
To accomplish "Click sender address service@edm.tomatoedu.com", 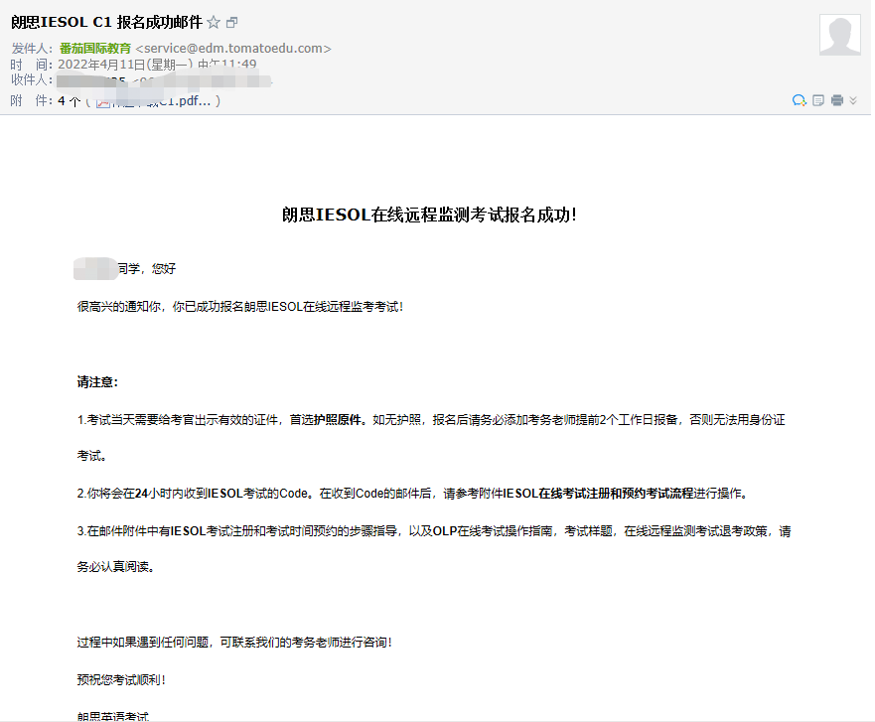I will 233,49.
